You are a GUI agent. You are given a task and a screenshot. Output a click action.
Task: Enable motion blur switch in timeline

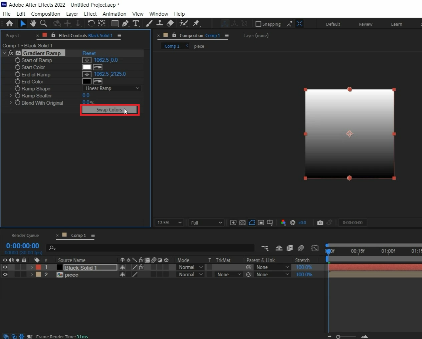coord(301,248)
